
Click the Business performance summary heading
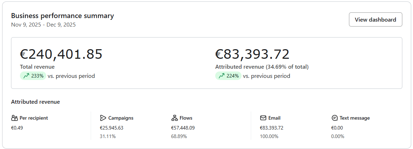click(62, 16)
